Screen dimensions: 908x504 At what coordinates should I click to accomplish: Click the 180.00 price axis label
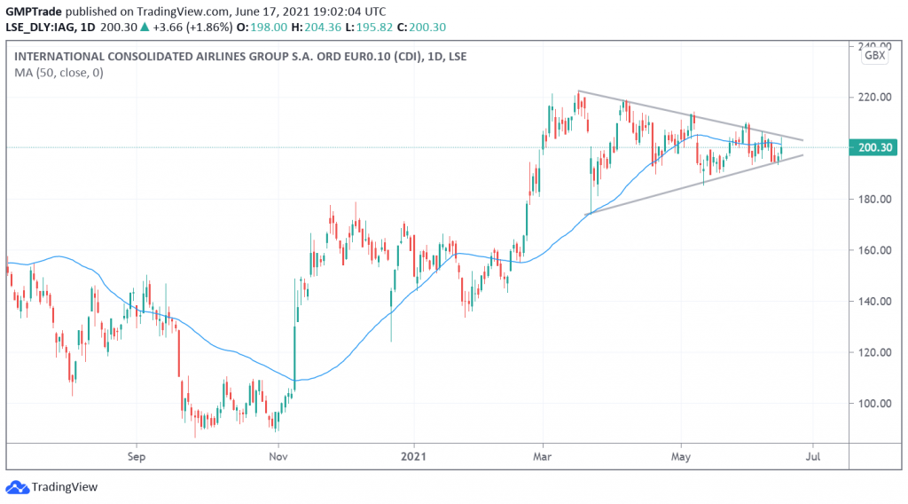[x=874, y=199]
